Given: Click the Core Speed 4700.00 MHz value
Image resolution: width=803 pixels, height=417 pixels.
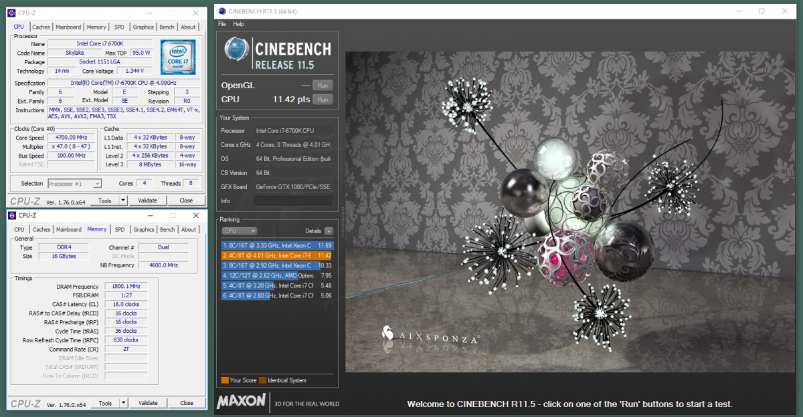Looking at the screenshot, I should (x=71, y=138).
